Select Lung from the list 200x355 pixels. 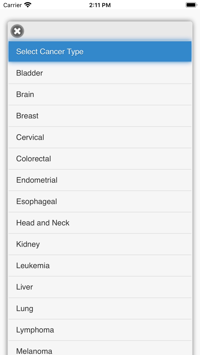(100, 308)
